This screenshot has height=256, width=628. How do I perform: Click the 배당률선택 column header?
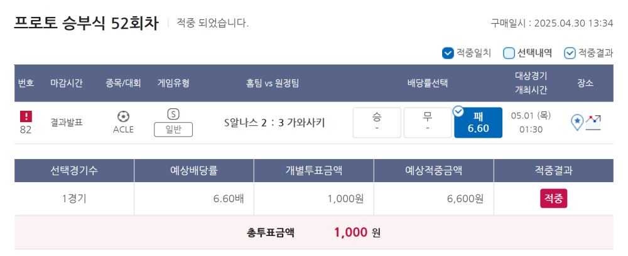point(427,83)
